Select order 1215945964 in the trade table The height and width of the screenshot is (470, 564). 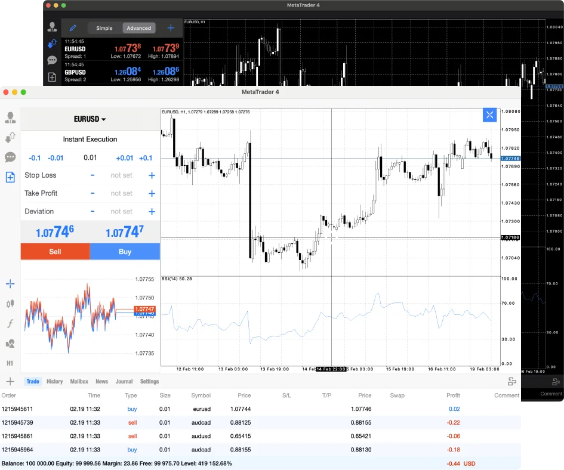[260, 450]
